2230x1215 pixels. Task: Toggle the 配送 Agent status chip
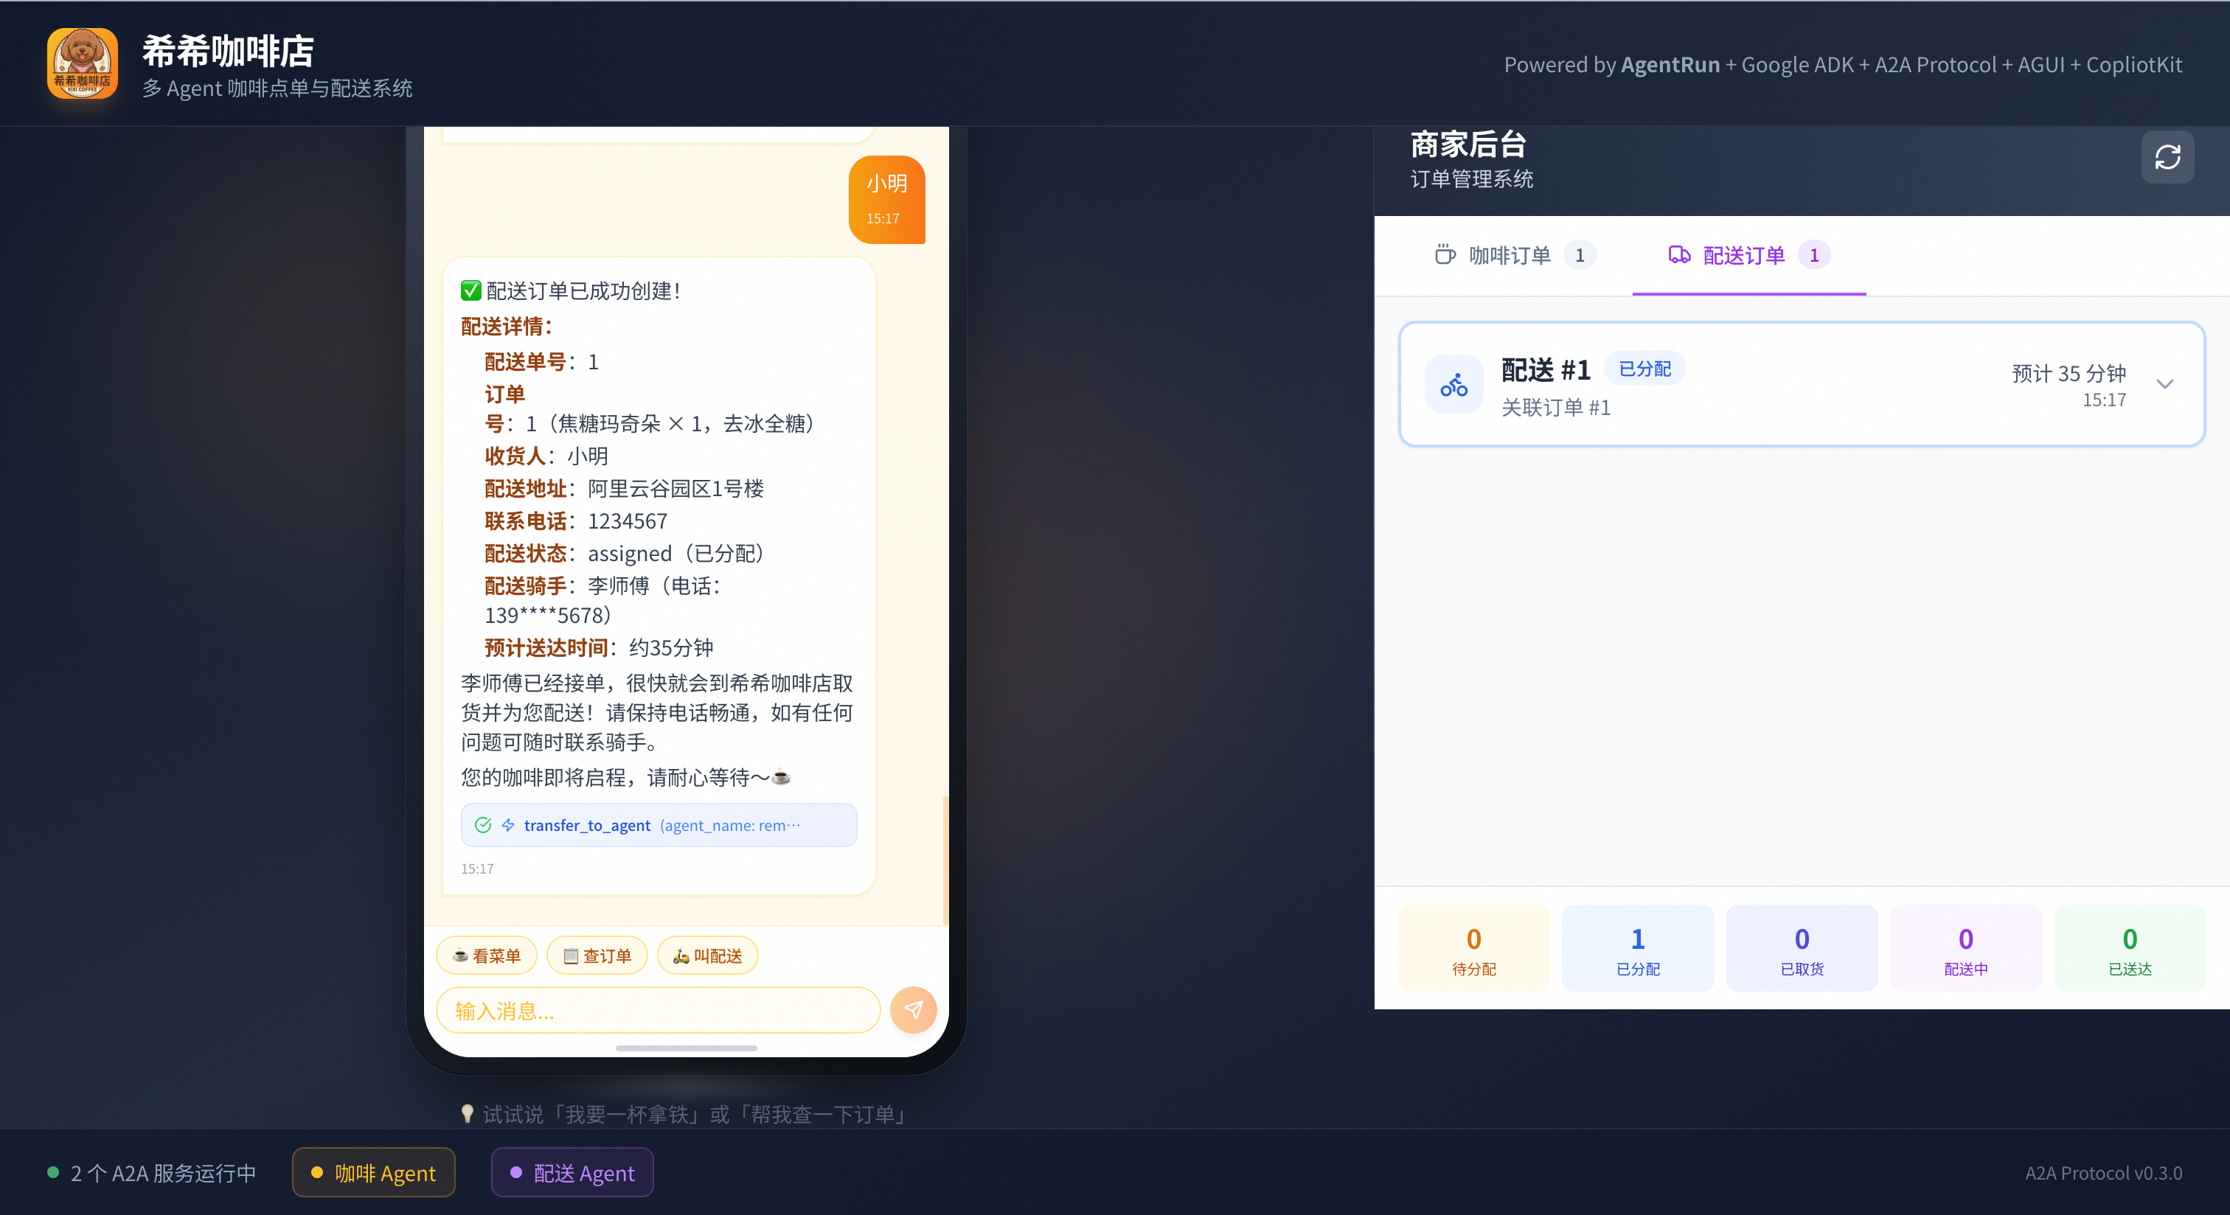pyautogui.click(x=572, y=1172)
